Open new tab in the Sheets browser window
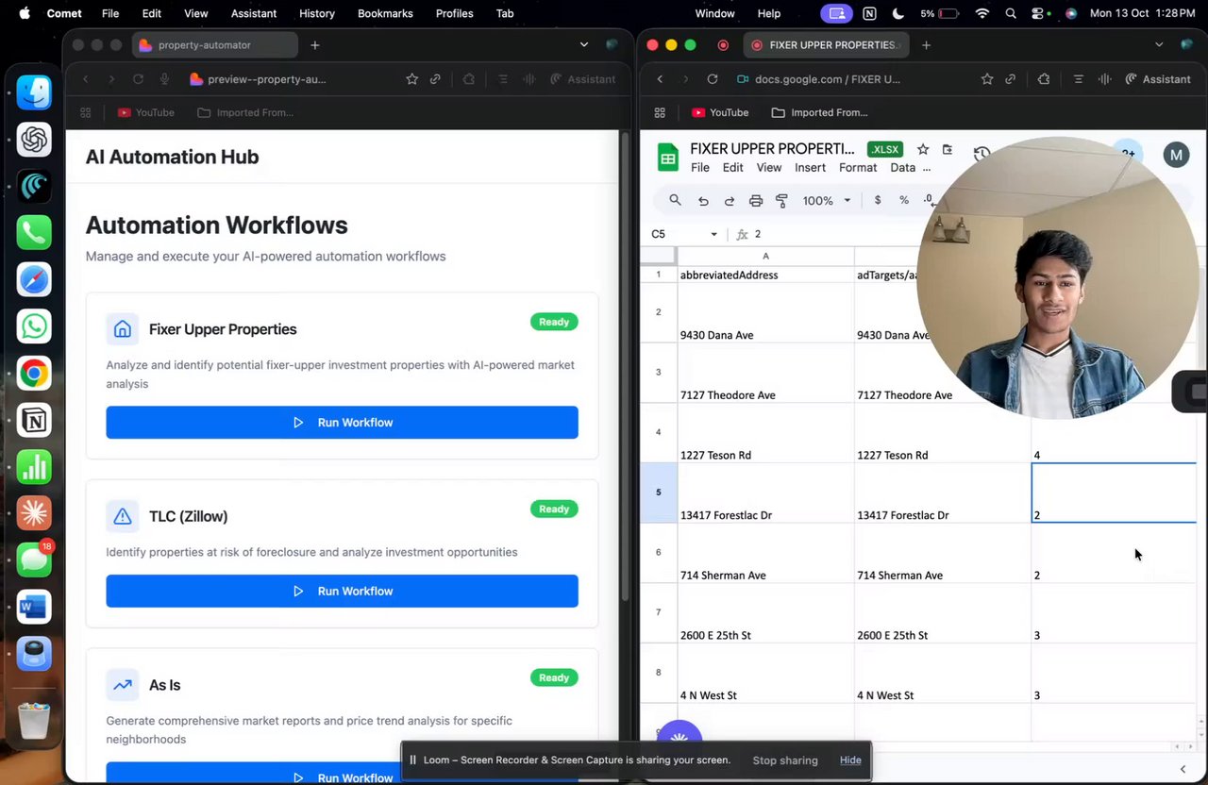Image resolution: width=1208 pixels, height=785 pixels. (x=926, y=44)
